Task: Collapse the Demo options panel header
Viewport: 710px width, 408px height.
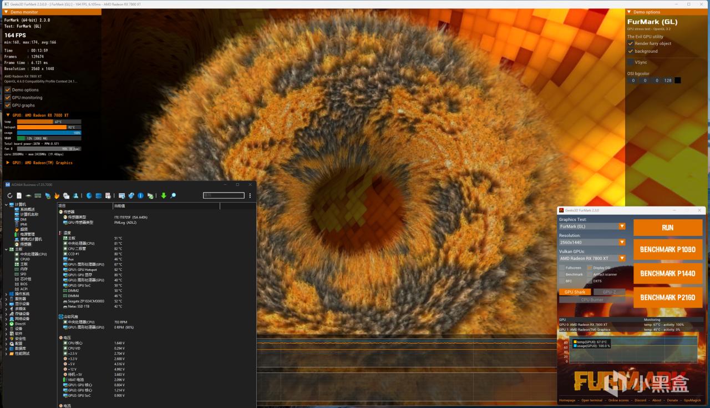Action: pyautogui.click(x=630, y=12)
